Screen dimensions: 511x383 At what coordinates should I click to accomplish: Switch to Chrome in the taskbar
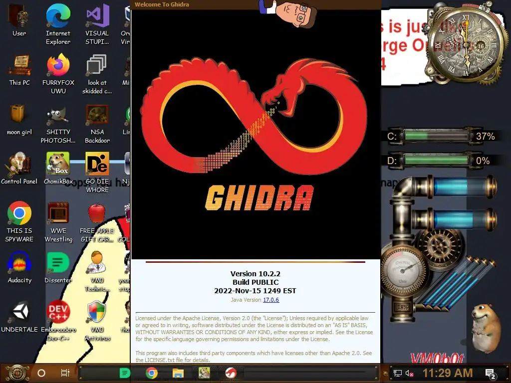[152, 373]
